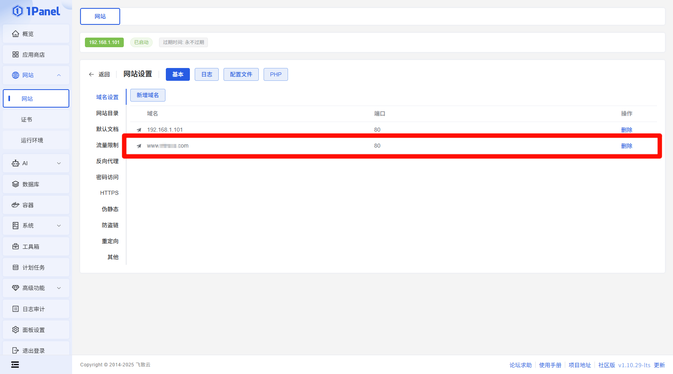Select HTTPS in settings list

(109, 193)
